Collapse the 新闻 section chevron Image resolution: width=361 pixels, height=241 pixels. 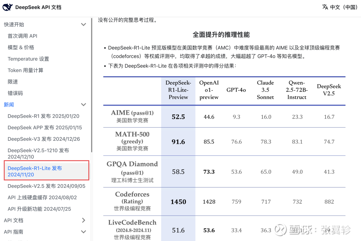[84, 105]
